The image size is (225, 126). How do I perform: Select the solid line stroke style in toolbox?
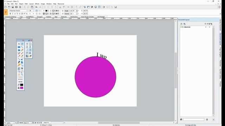pos(20,77)
